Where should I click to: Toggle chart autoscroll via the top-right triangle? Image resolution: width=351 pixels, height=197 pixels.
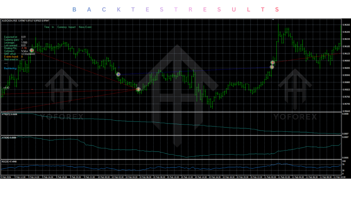pyautogui.click(x=273, y=19)
